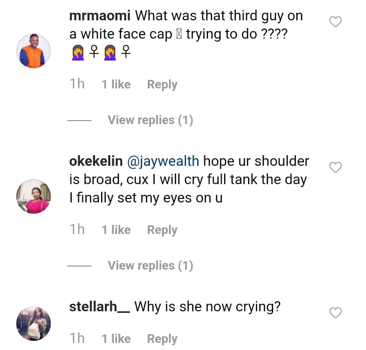This screenshot has height=350, width=366.
Task: Go to mrmaomi's profile via username
Action: click(100, 16)
